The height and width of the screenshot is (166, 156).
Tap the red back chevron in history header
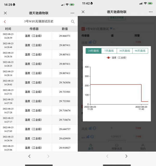[5, 21]
